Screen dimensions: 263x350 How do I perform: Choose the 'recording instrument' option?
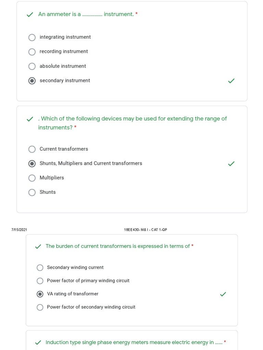coord(32,52)
